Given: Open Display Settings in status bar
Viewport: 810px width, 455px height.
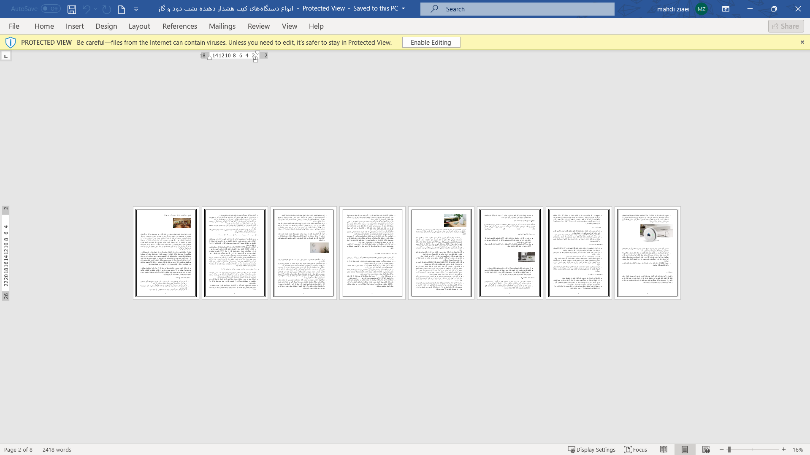Looking at the screenshot, I should click(x=591, y=450).
